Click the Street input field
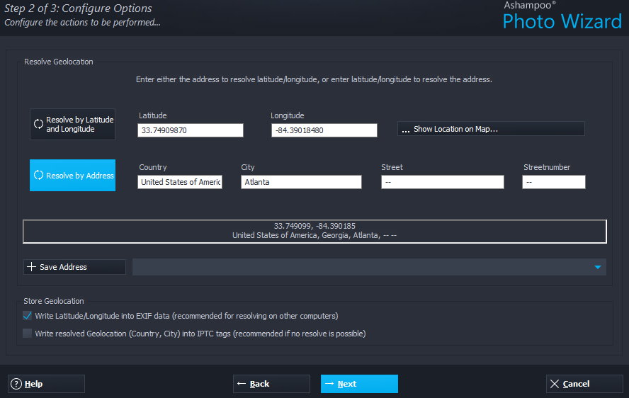Viewport: 629px width, 398px height. [442, 182]
